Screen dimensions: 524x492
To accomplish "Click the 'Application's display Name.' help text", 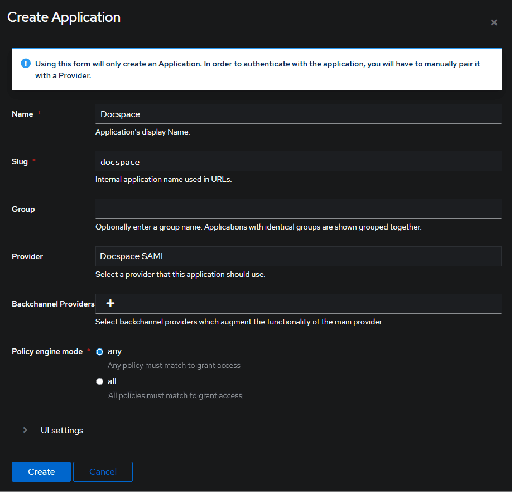I will coord(143,132).
